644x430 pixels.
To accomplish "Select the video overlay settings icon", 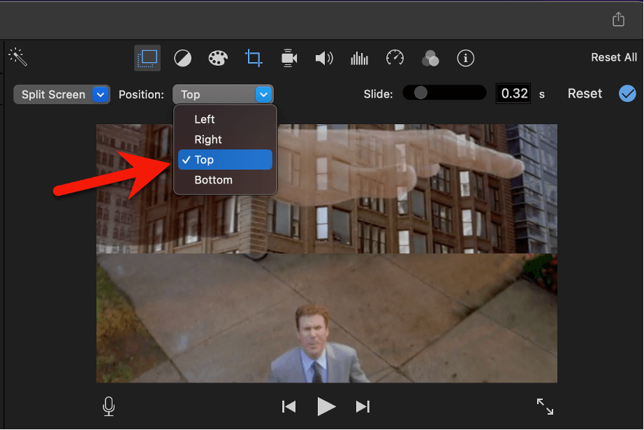I will tap(147, 58).
